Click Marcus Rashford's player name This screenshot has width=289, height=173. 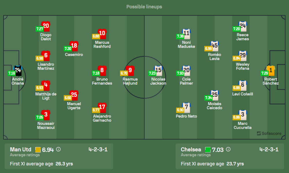(102, 44)
